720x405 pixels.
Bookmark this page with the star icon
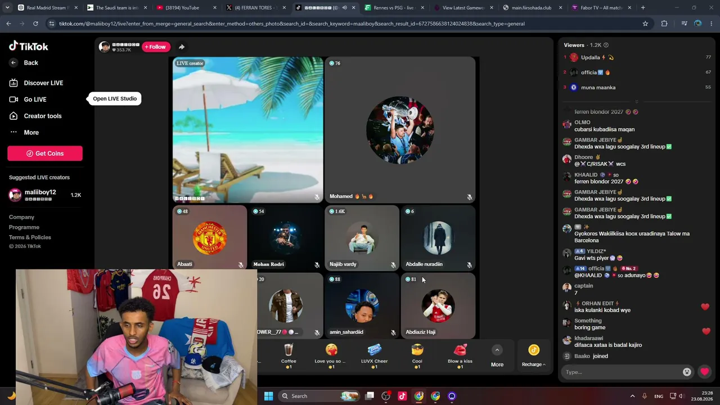(x=645, y=24)
